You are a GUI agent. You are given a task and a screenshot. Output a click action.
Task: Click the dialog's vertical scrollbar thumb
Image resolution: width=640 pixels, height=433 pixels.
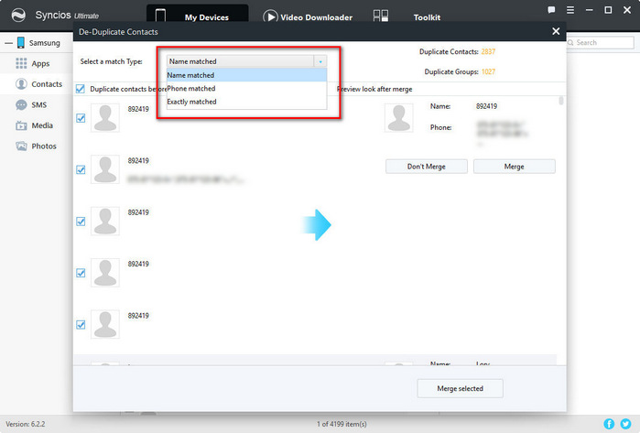561,101
